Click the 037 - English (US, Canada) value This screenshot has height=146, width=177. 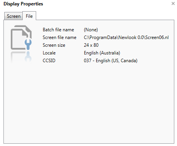coord(110,61)
